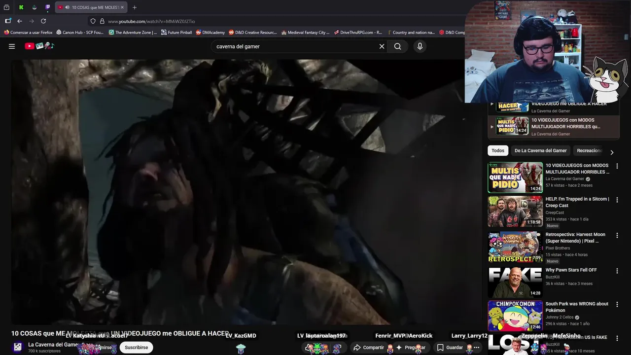Image resolution: width=631 pixels, height=355 pixels.
Task: Open the tracking protection shield
Action: pyautogui.click(x=93, y=21)
